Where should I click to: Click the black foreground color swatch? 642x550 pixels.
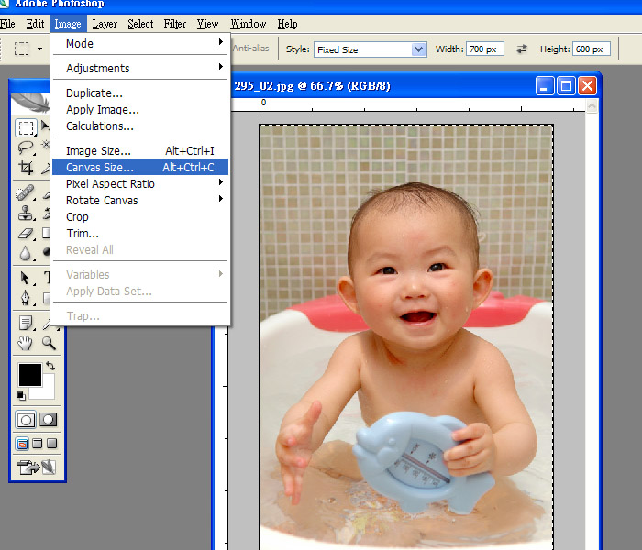(x=29, y=374)
